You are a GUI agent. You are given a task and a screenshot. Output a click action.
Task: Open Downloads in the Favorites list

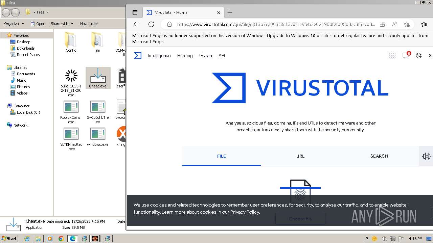26,48
